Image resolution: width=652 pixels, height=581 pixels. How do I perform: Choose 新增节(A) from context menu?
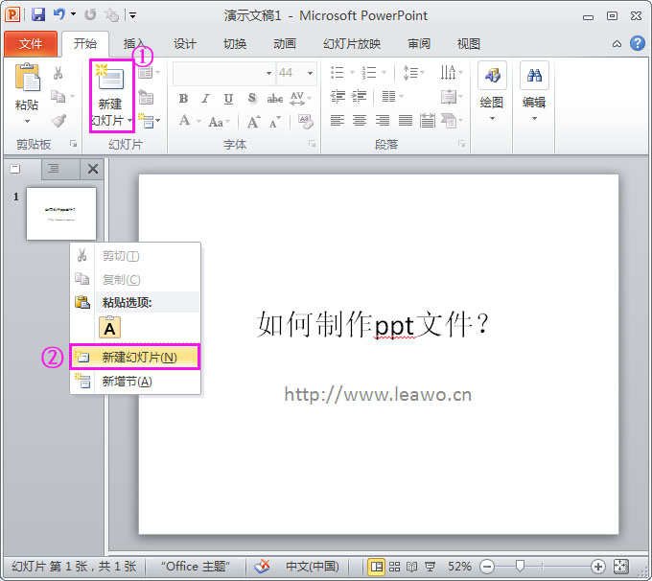tap(135, 382)
